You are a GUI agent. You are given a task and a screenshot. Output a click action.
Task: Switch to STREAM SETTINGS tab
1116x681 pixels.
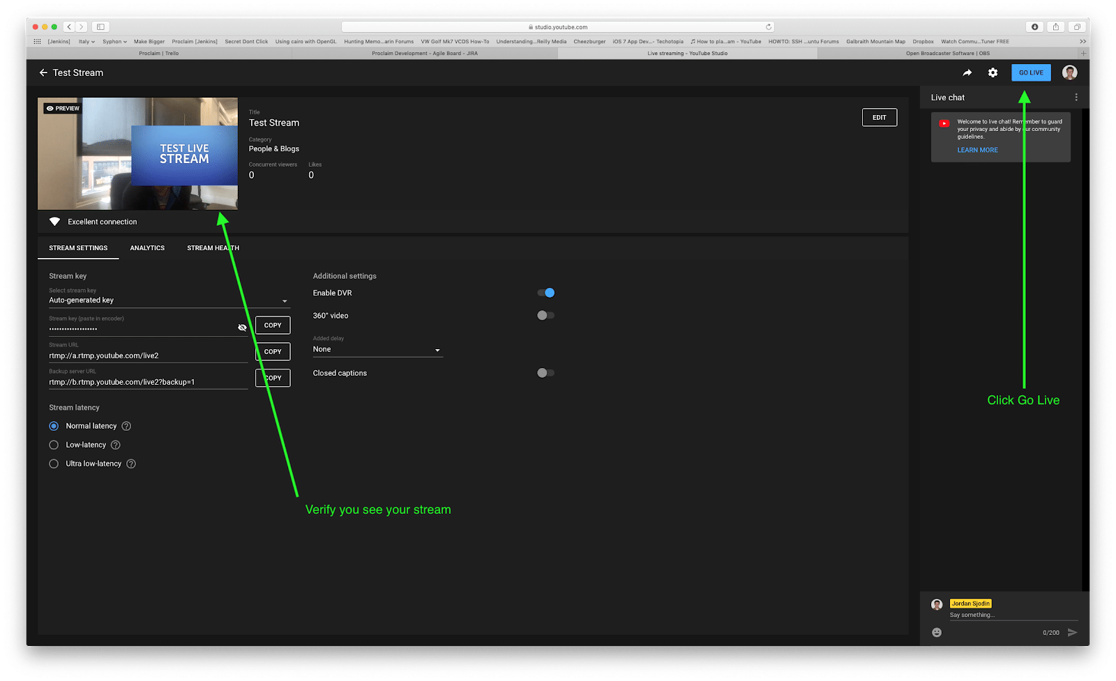click(78, 248)
